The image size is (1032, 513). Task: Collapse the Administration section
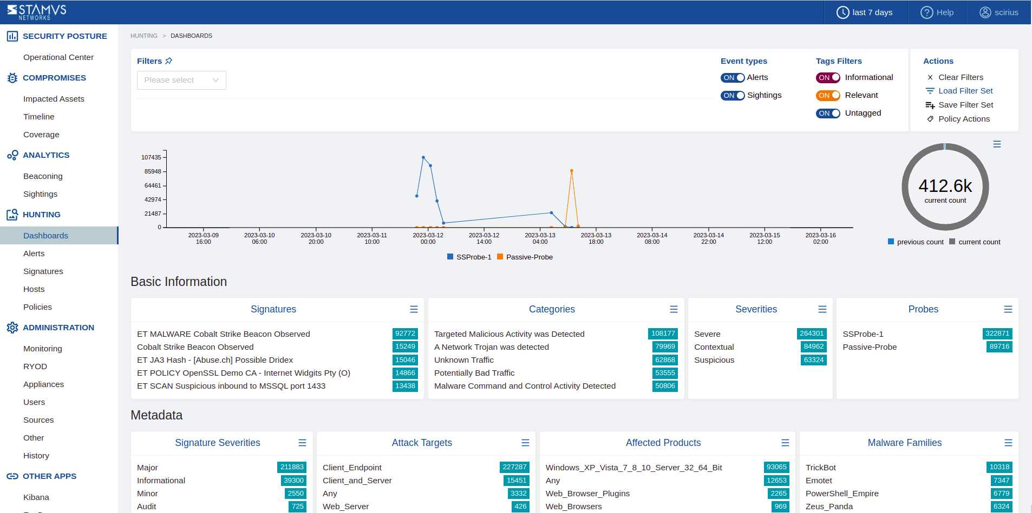[x=59, y=328]
